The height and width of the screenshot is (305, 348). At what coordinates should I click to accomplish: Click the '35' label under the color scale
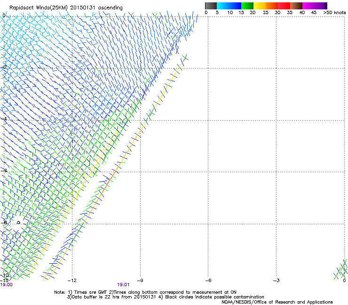[290, 13]
